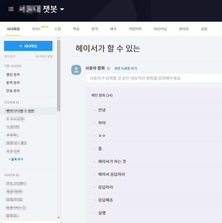Open the 배포 tab
The image size is (222, 223).
(x=113, y=29)
